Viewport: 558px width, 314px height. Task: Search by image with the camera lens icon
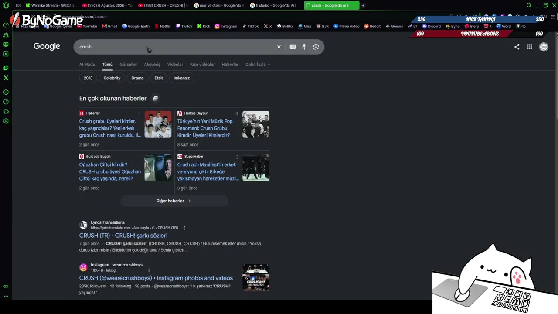point(316,47)
